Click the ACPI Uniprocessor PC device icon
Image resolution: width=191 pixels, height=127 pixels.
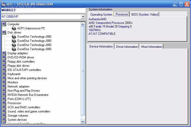click(14, 28)
